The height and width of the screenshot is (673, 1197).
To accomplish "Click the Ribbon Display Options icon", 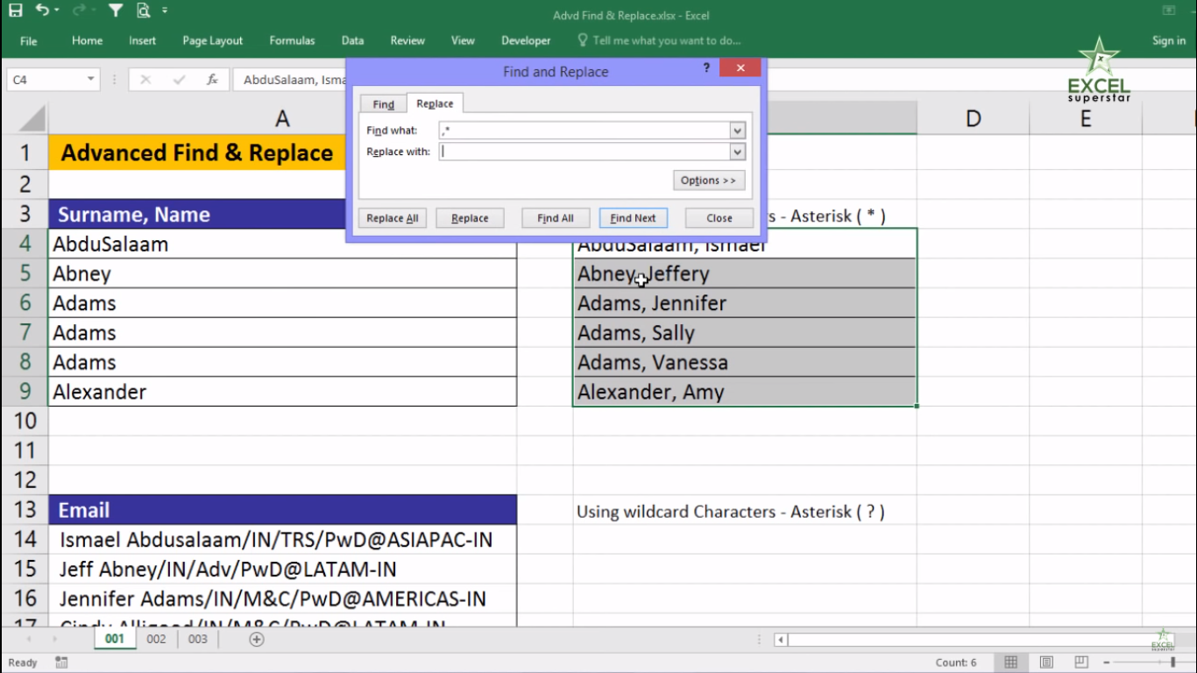I will [1169, 11].
